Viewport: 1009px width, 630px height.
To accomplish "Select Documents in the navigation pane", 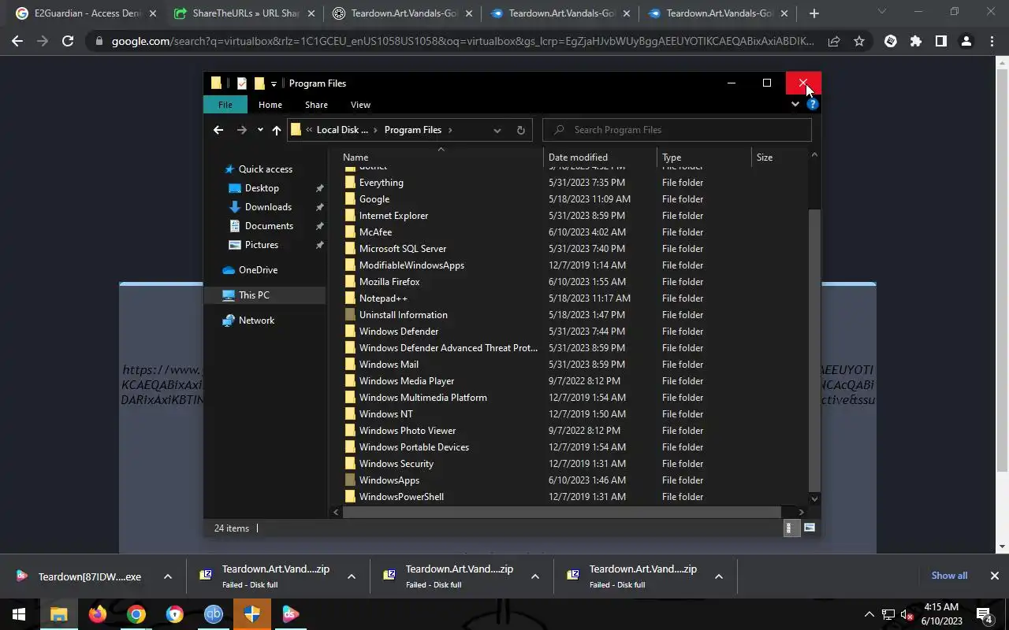I will pyautogui.click(x=269, y=226).
